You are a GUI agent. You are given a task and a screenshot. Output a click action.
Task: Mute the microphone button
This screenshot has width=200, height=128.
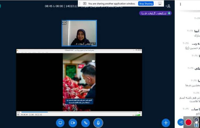pos(98,123)
